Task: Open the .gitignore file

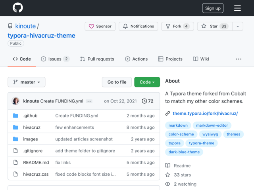Action: point(33,151)
